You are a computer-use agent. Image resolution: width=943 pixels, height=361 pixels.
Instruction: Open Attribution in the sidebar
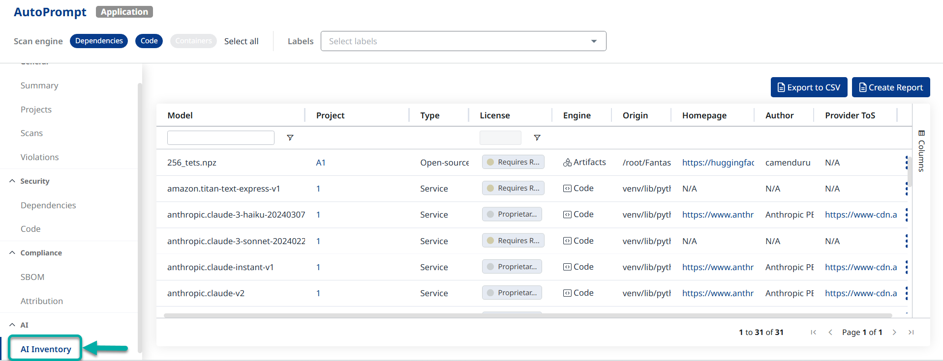point(42,301)
